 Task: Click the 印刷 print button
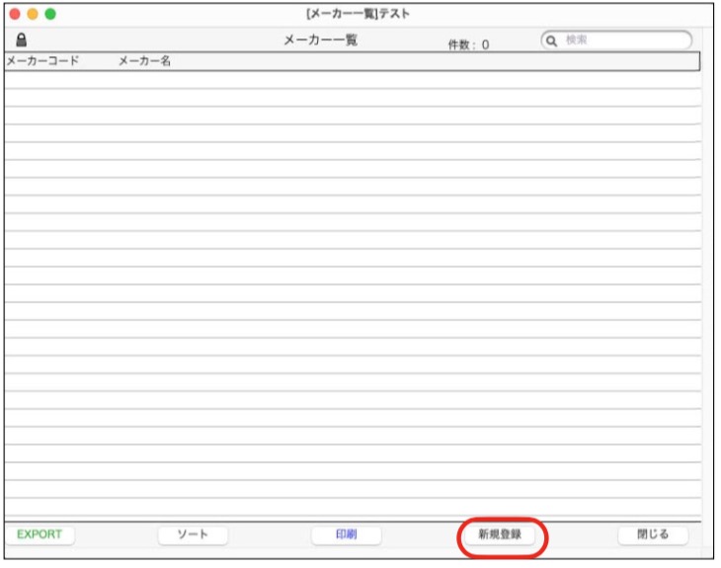346,534
